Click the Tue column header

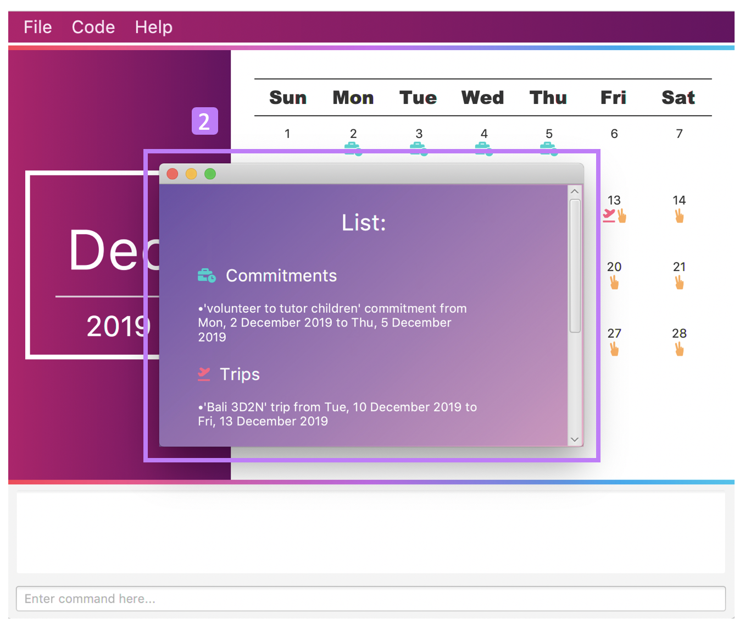(x=418, y=97)
